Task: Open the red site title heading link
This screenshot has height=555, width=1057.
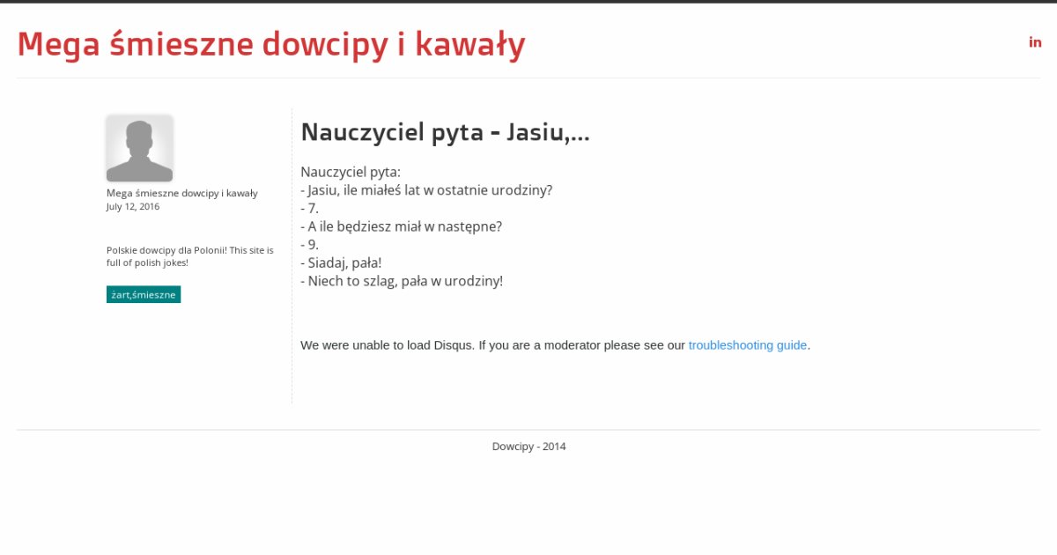Action: click(271, 44)
